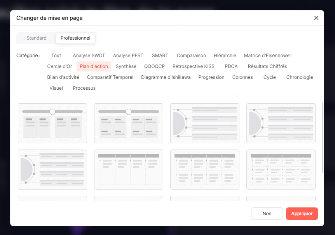
Task: Filter layouts by Chronologie
Action: (300, 77)
